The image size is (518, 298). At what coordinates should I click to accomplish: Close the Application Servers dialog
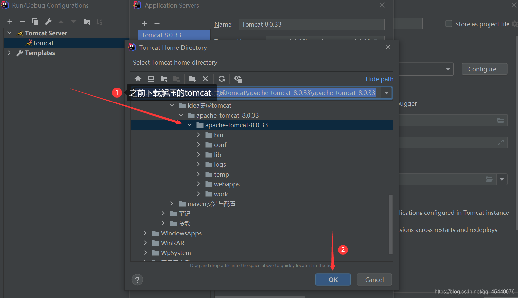[x=382, y=5]
